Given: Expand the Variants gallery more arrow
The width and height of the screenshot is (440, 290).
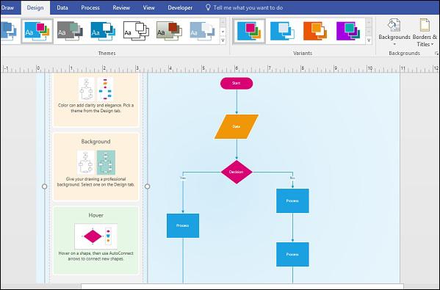Looking at the screenshot, I should 369,40.
